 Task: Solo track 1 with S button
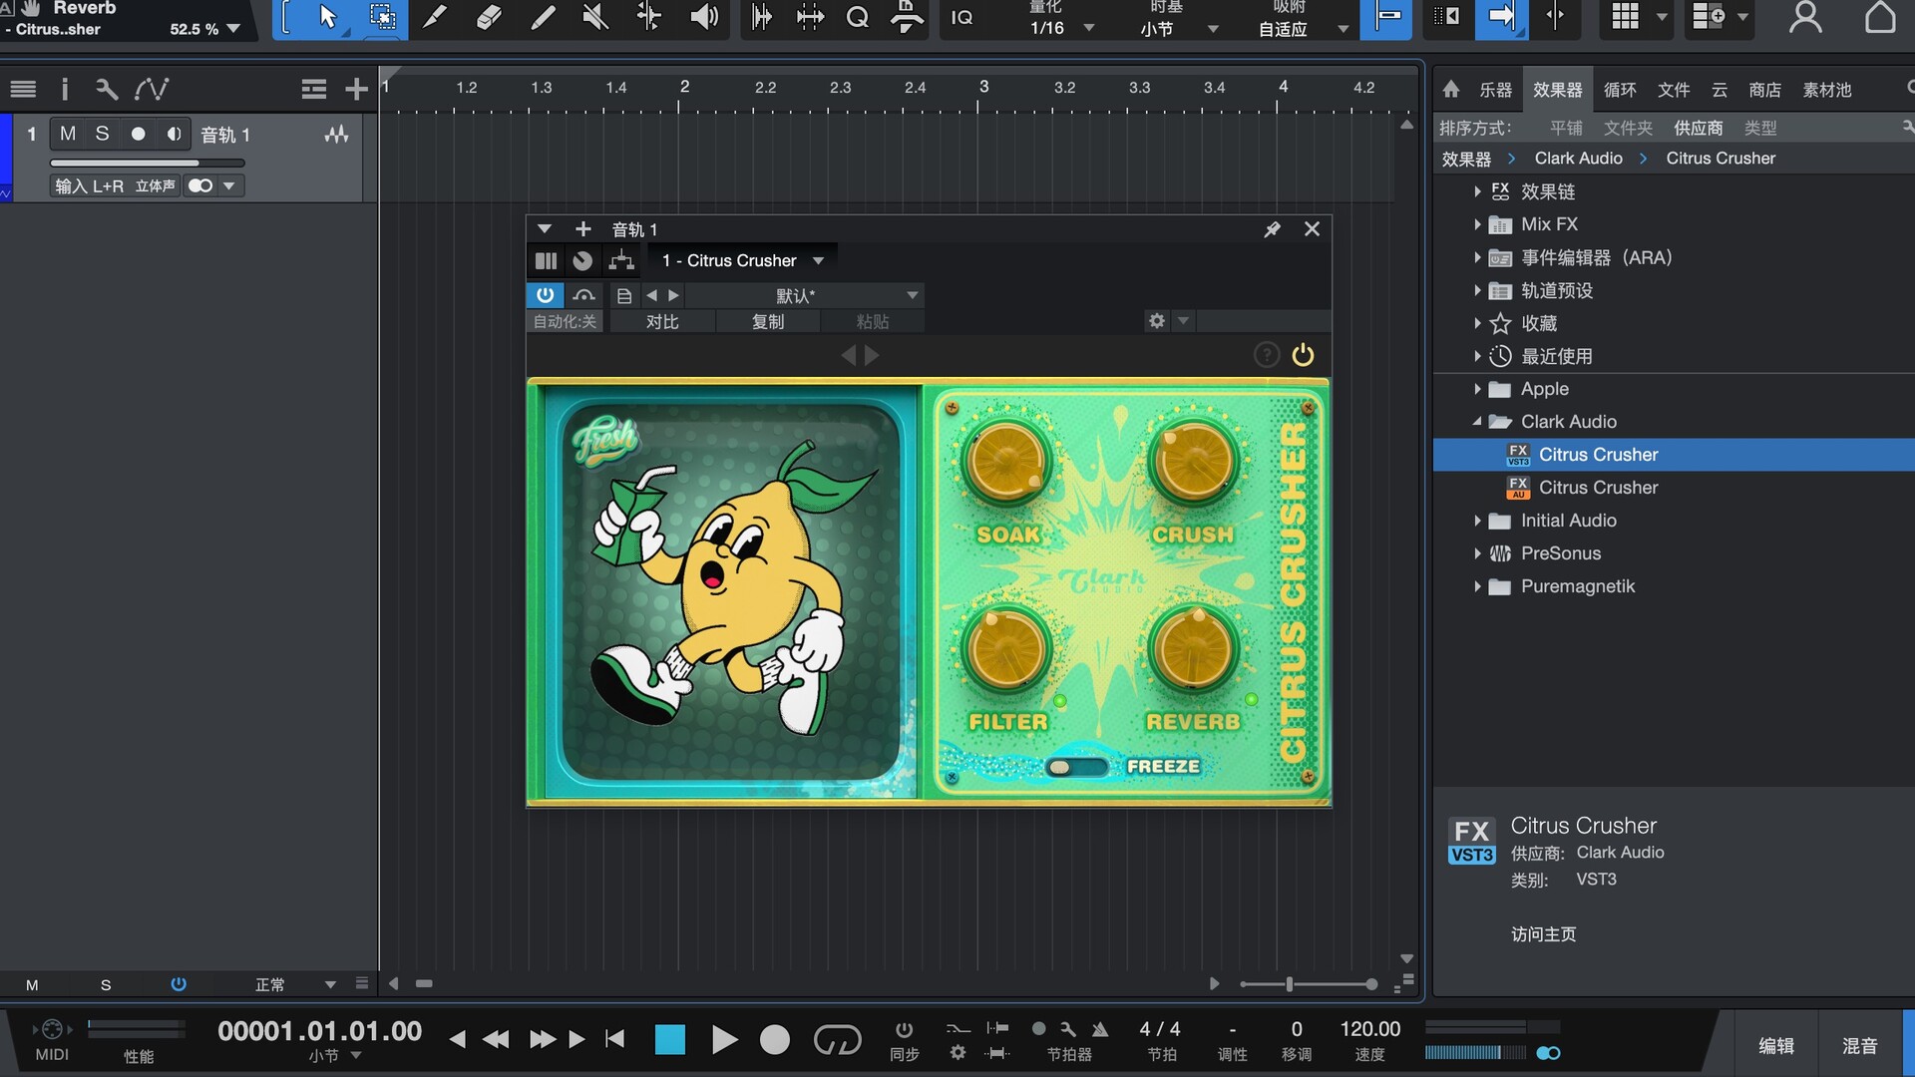(x=102, y=134)
